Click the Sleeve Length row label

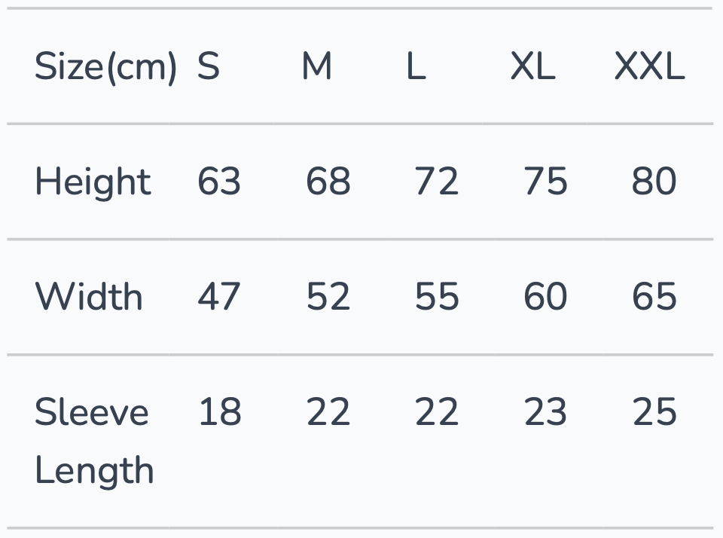[93, 441]
